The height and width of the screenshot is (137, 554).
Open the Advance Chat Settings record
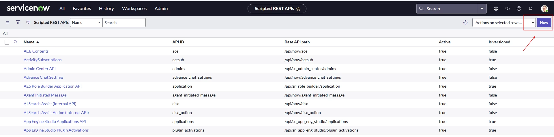coord(44,77)
